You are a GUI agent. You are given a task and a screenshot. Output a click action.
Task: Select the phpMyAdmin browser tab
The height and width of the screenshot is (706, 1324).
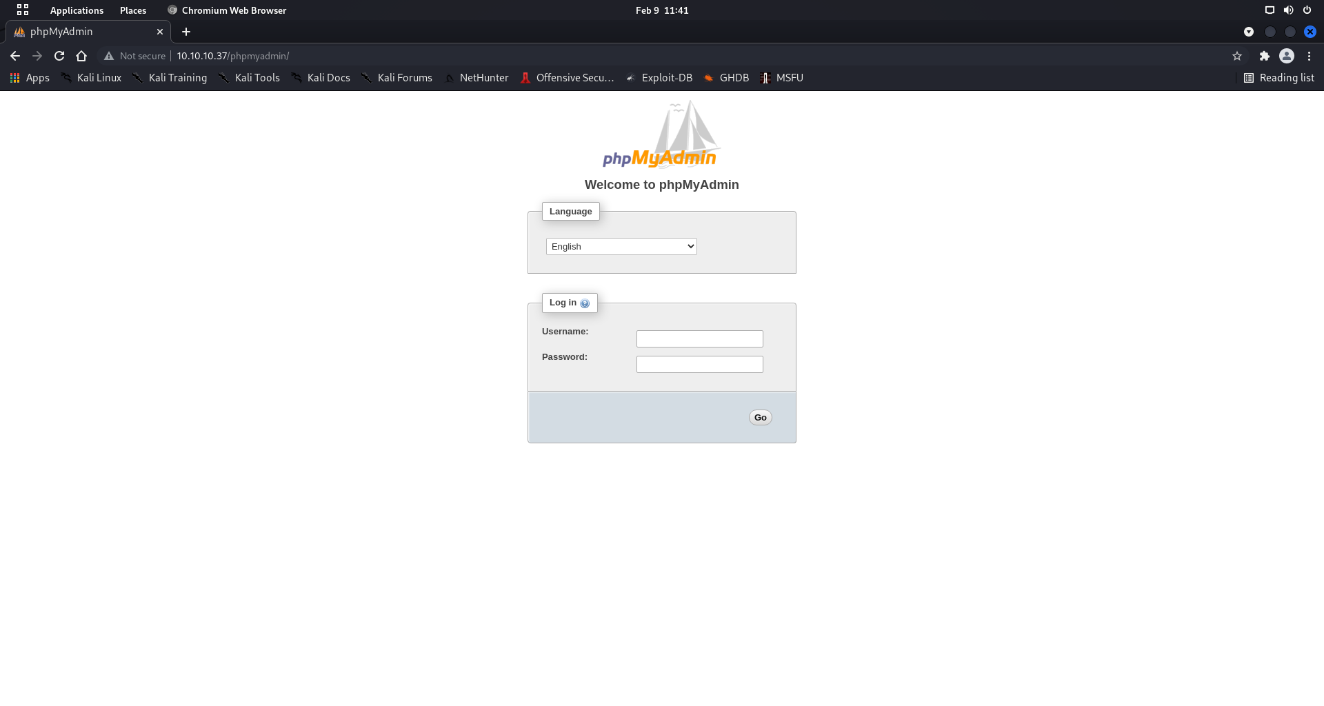[x=83, y=32]
